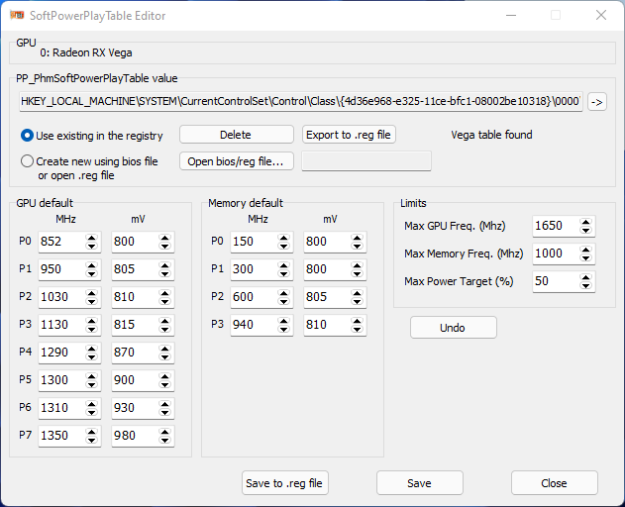The height and width of the screenshot is (507, 625).
Task: Click GPU P4 mV spinner arrows
Action: 165,353
